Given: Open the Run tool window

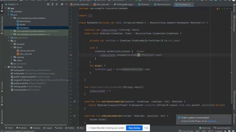Looking at the screenshot, I should click(x=80, y=128).
